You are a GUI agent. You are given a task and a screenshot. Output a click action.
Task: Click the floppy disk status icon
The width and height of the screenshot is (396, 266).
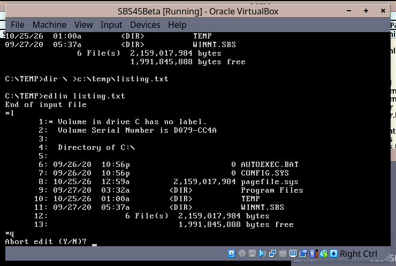252,253
